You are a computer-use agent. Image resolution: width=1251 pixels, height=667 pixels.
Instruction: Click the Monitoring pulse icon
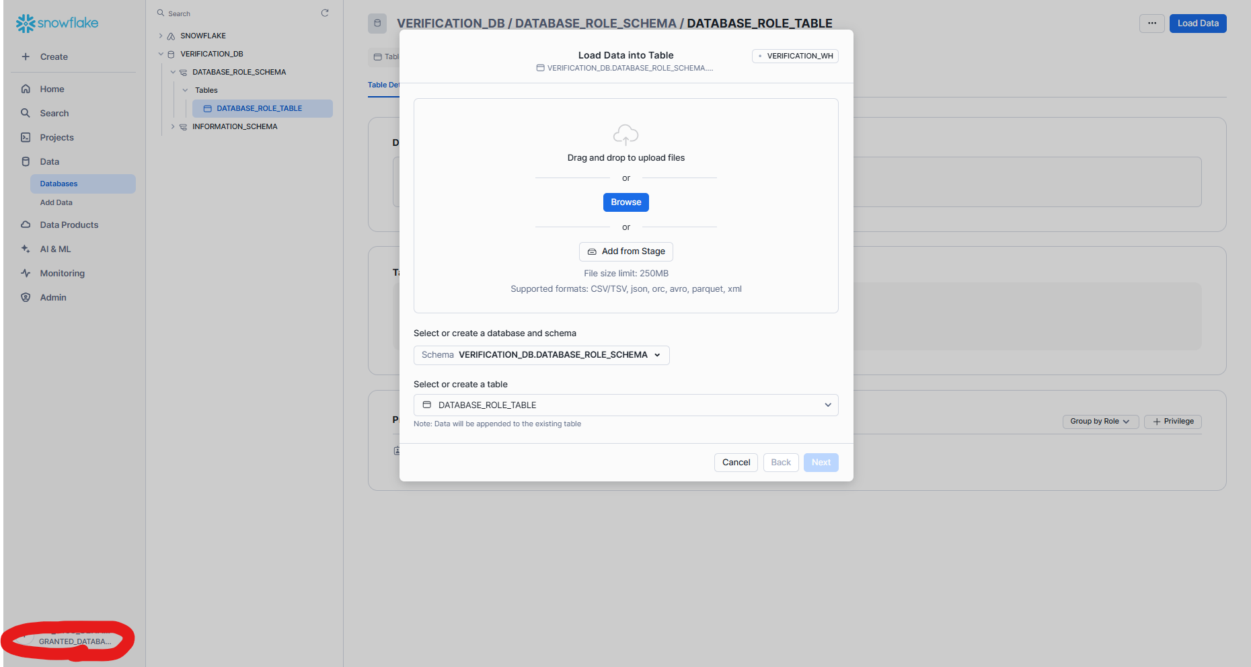26,273
